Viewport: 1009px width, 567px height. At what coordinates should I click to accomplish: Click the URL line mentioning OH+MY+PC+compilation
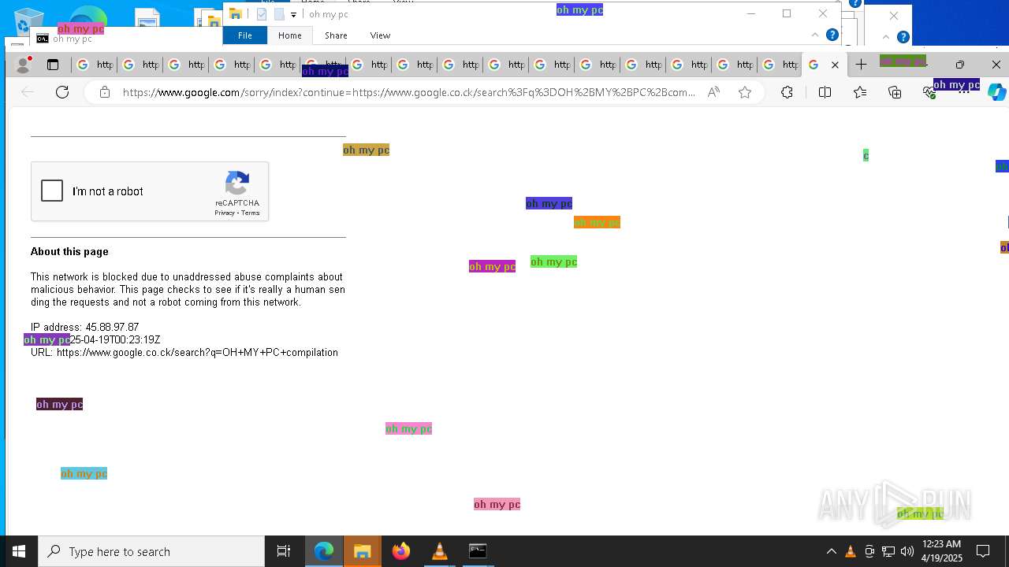click(184, 352)
